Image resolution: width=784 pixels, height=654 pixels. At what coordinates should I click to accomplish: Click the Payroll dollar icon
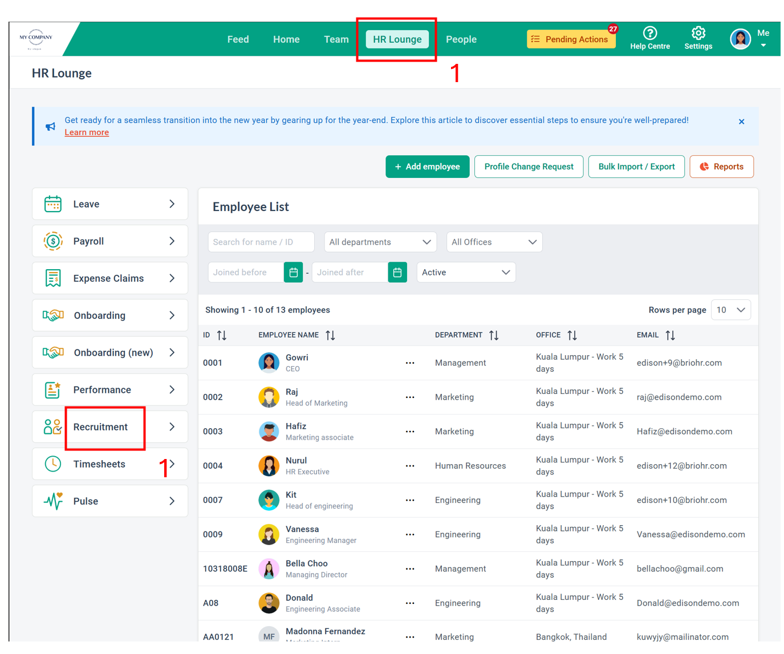pyautogui.click(x=52, y=241)
